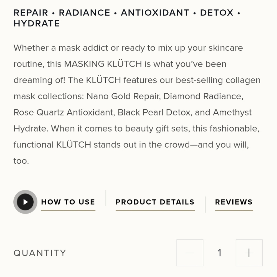Select the quantity value 1
Image resolution: width=277 pixels, height=277 pixels.
point(220,253)
